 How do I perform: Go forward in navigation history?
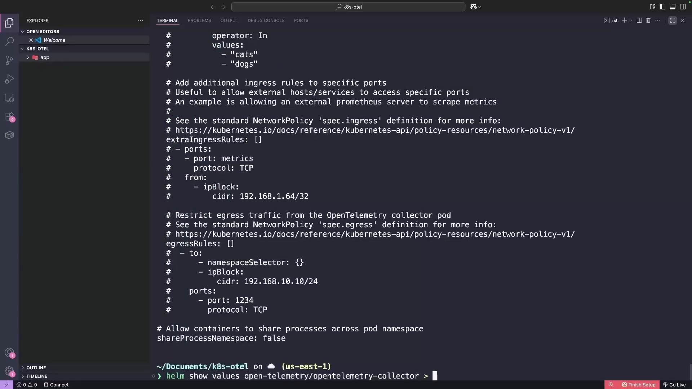[x=223, y=7]
